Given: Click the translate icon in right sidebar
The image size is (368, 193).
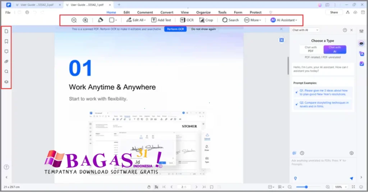Looking at the screenshot, I should 362,54.
